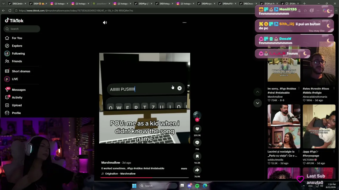
Task: Mute the video with the speaker icon
Action: [105, 22]
